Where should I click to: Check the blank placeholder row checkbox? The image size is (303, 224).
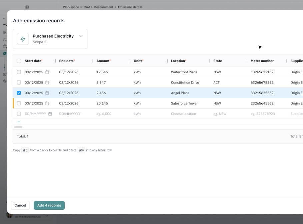tap(19, 113)
